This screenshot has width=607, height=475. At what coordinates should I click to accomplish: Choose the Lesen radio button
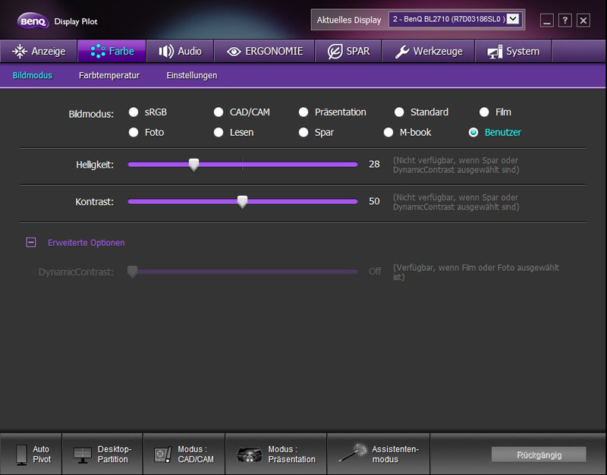(219, 132)
